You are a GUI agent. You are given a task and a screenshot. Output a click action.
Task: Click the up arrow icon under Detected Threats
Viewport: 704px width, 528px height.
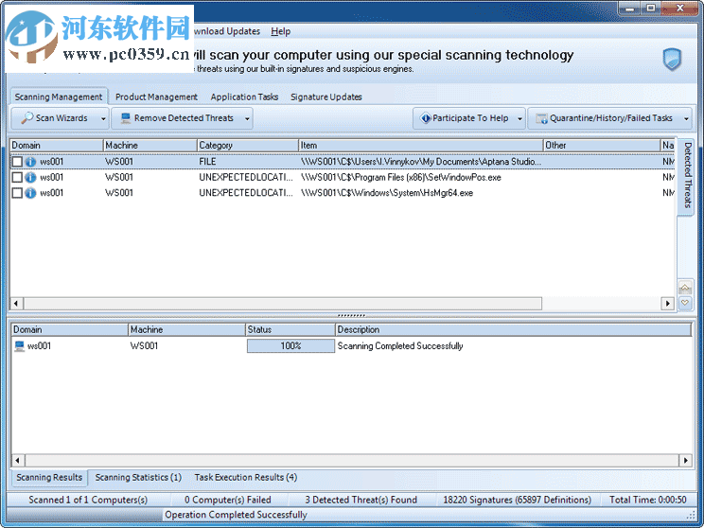click(685, 288)
